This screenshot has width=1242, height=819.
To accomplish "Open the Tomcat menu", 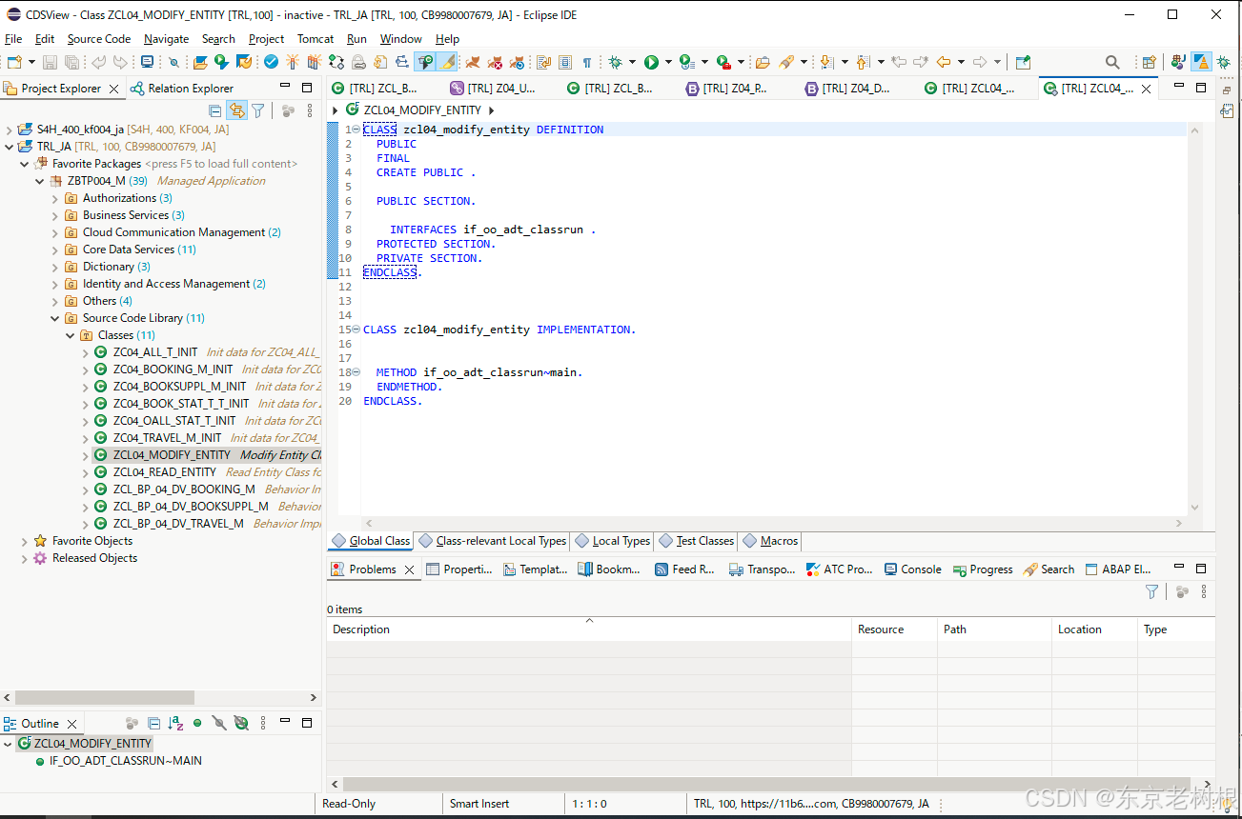I will [x=316, y=39].
